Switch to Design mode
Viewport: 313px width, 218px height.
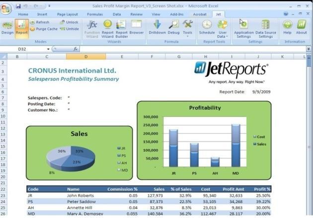click(7, 28)
